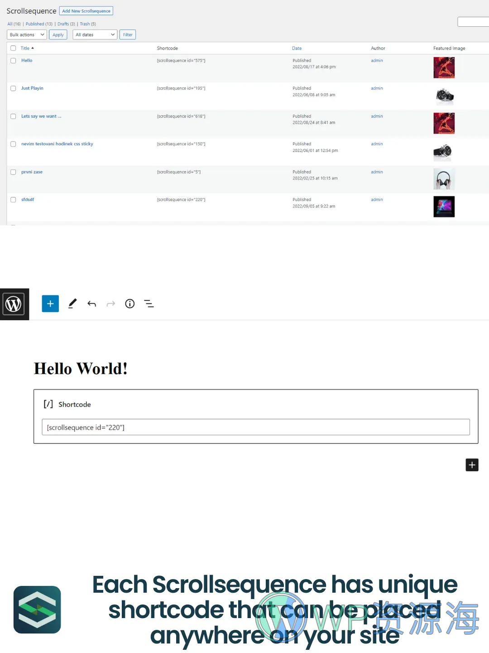Click the Redo arrow icon
The image size is (489, 653).
pyautogui.click(x=111, y=304)
